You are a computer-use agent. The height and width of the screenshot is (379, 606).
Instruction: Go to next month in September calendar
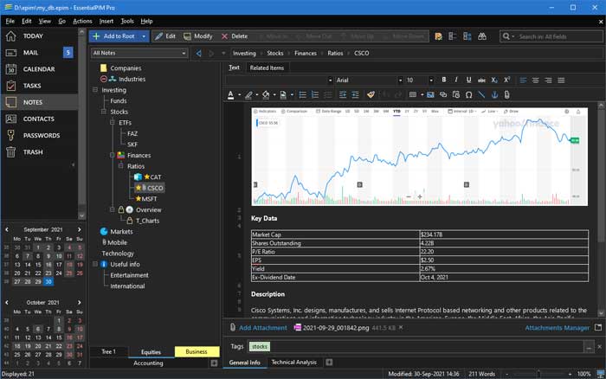click(x=80, y=229)
